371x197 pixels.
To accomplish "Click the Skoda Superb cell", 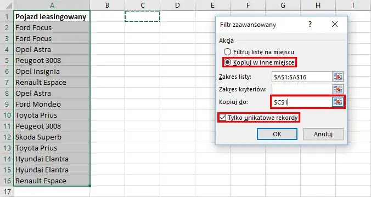I will 52,137.
